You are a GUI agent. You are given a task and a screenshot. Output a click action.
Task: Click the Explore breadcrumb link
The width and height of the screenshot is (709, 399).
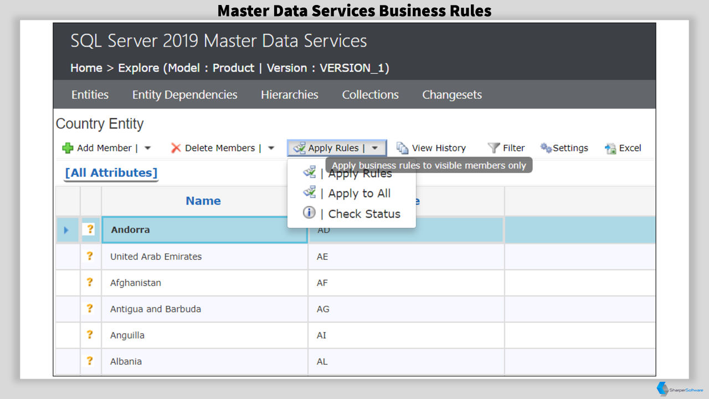[138, 68]
